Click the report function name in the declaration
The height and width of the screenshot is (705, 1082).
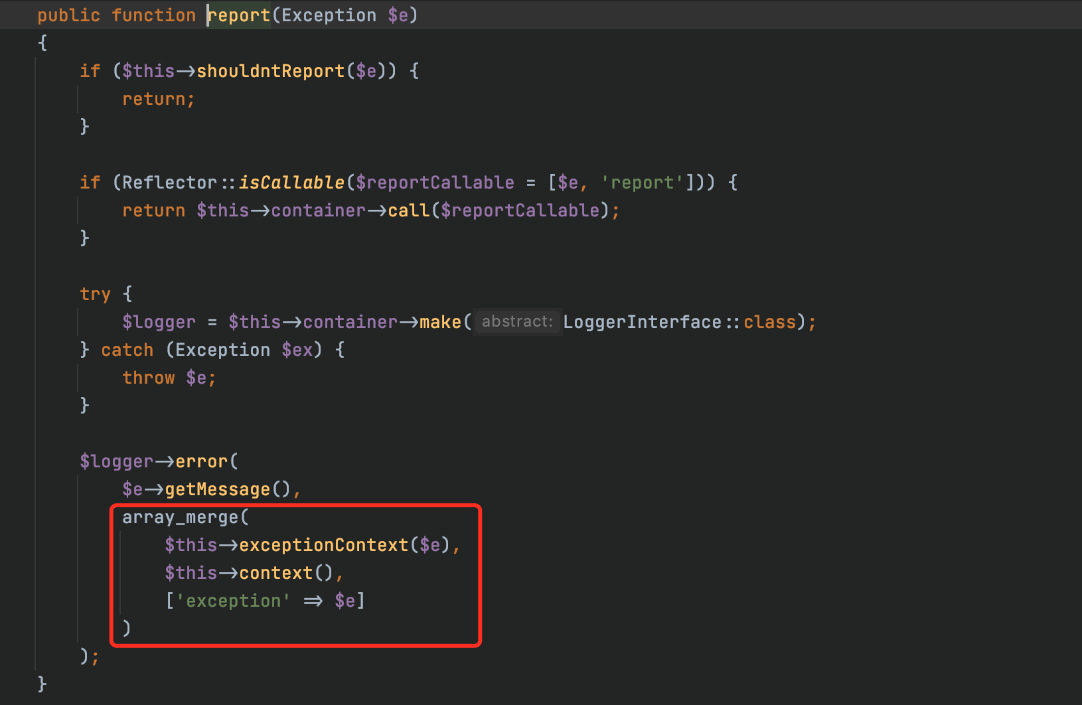240,15
